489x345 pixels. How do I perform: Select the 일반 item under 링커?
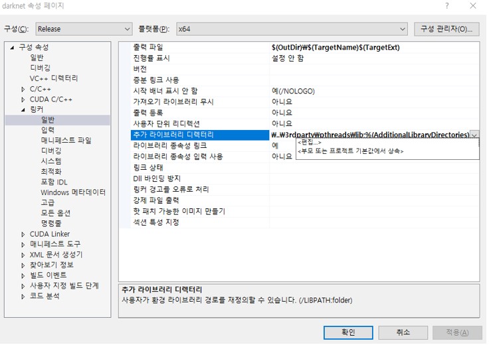[x=48, y=120]
